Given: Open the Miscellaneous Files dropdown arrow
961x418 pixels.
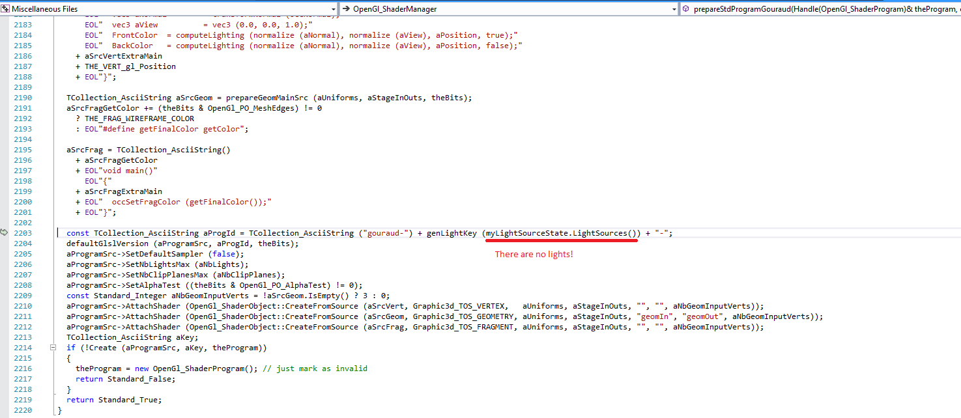Looking at the screenshot, I should pyautogui.click(x=333, y=9).
